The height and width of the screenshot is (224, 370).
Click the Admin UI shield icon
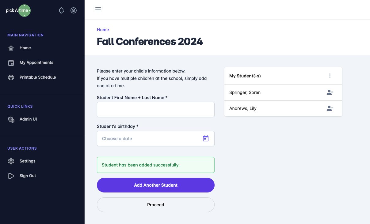(x=11, y=119)
